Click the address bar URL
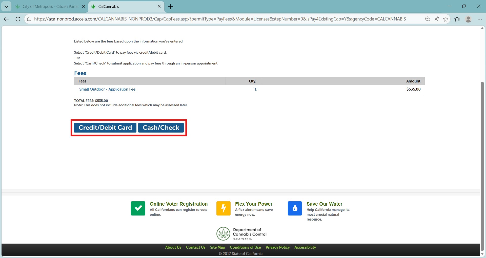The image size is (486, 258). point(220,19)
